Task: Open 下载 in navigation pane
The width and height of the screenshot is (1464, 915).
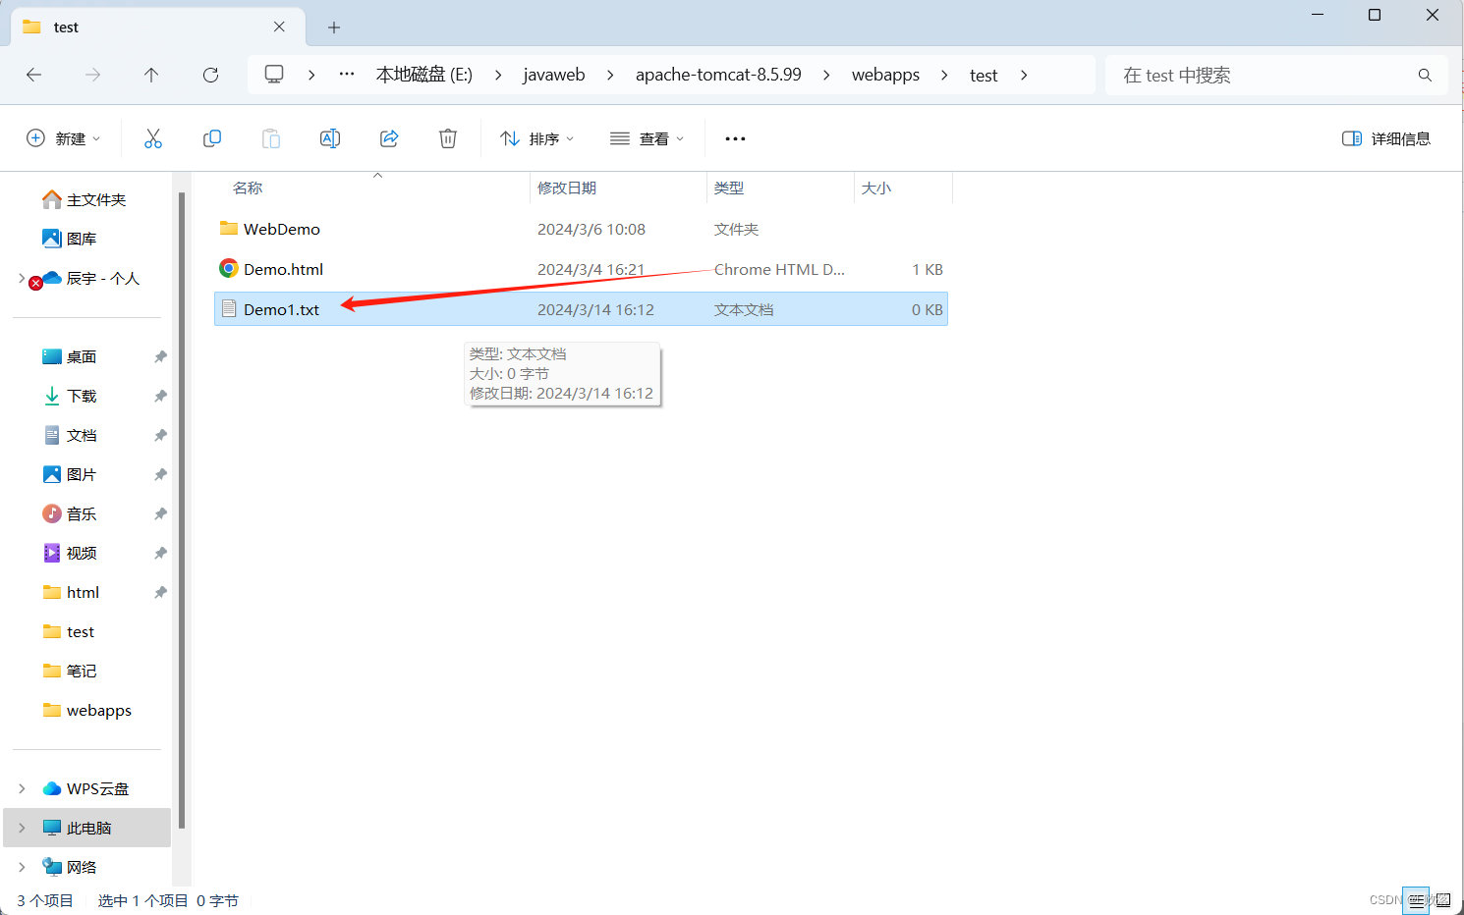Action: [x=82, y=396]
